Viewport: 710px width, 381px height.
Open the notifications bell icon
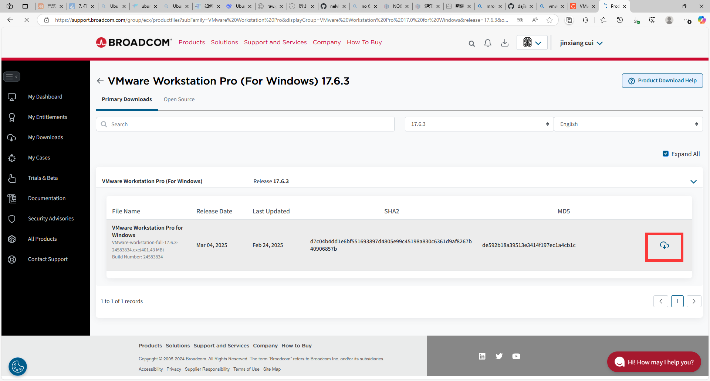[488, 43]
